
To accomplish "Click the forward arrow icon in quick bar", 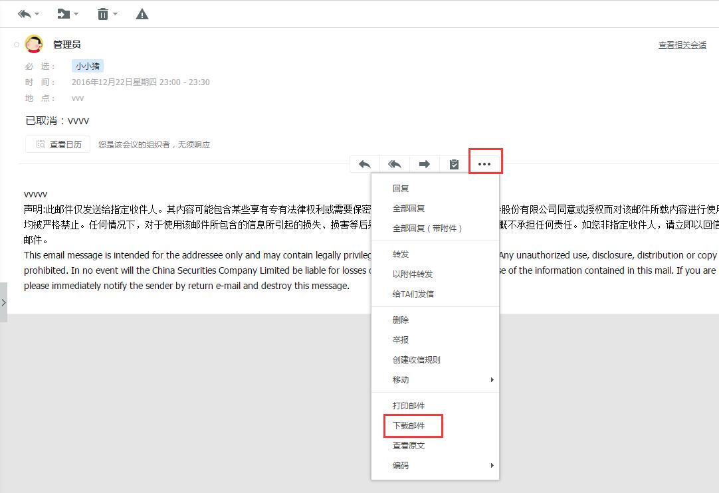I will click(425, 164).
